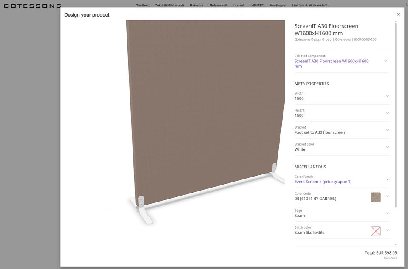Open the Tuotteet menu

[142, 5]
